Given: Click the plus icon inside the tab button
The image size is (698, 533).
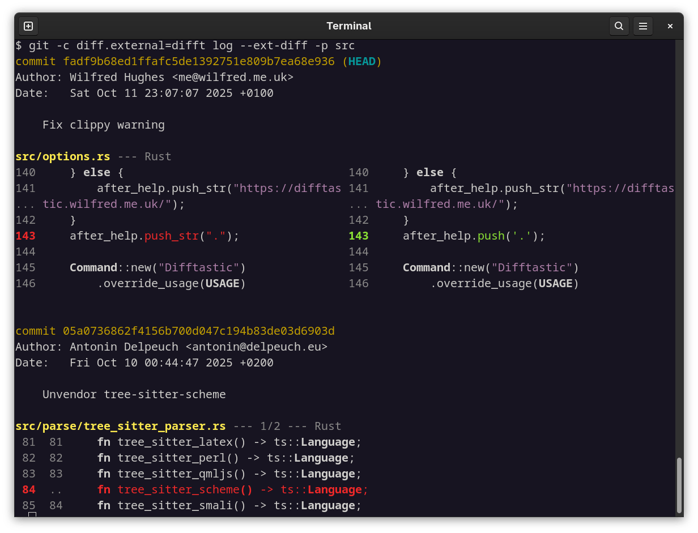Looking at the screenshot, I should (28, 25).
